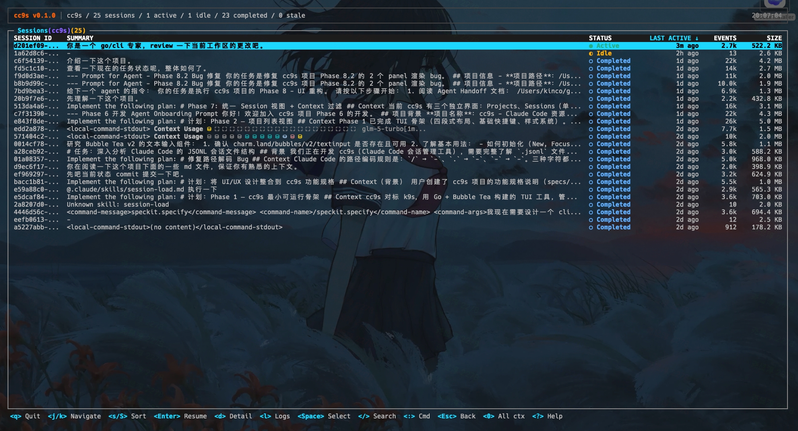Click session bacc1b81 UI/UX plan row
The image size is (798, 431).
398,182
